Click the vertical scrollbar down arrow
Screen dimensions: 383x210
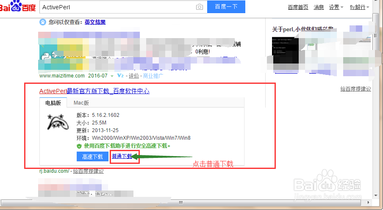[x=376, y=195]
